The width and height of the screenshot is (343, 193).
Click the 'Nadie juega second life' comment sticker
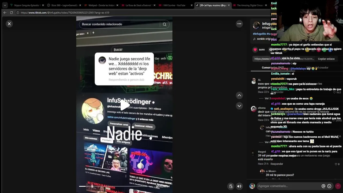pyautogui.click(x=124, y=69)
